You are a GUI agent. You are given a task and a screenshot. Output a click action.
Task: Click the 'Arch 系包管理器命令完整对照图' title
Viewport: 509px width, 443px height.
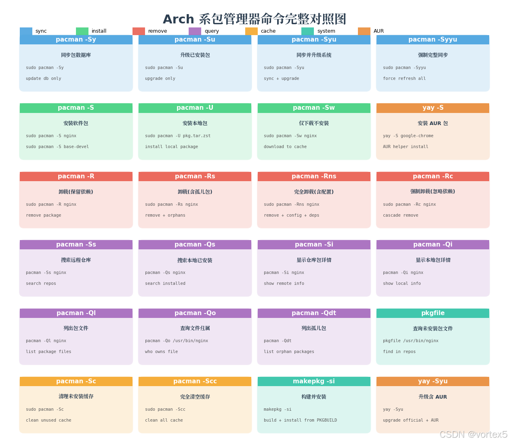pyautogui.click(x=254, y=19)
